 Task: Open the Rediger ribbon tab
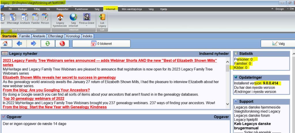pos(22,9)
